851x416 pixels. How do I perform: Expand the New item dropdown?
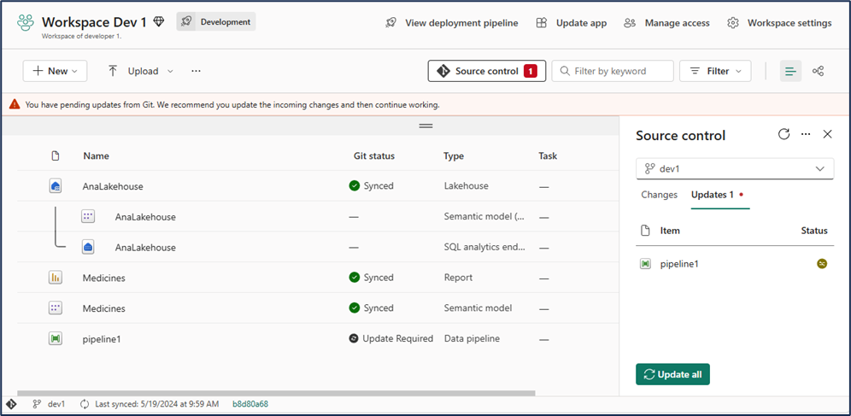[x=55, y=71]
